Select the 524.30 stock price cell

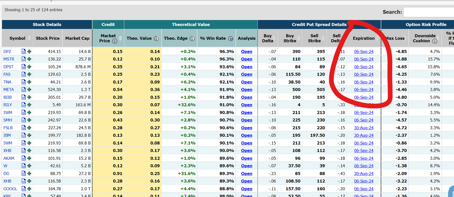[48, 90]
